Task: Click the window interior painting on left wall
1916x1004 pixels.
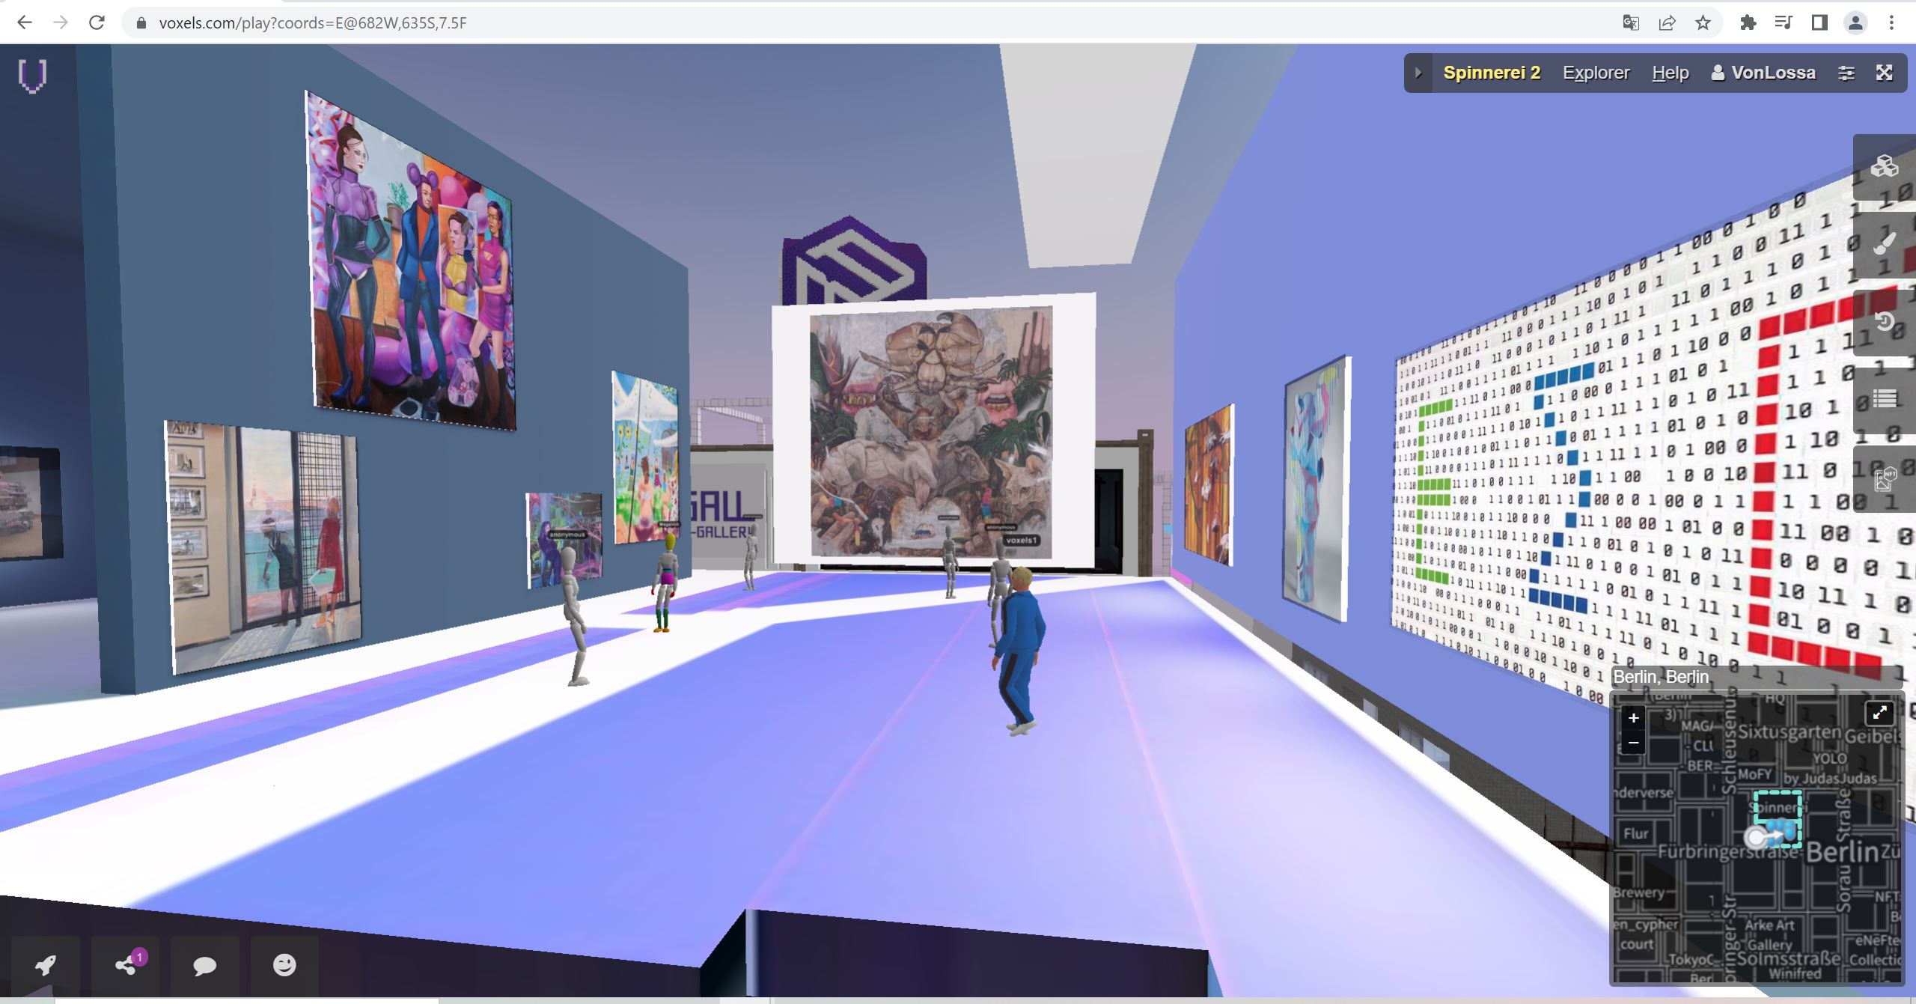Action: point(263,546)
